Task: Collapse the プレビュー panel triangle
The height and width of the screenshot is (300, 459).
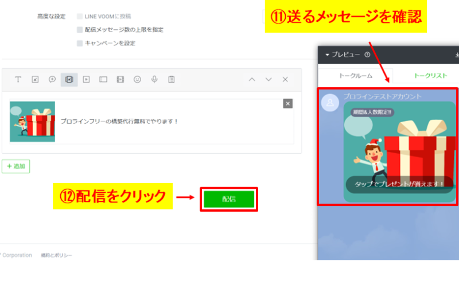Action: [x=327, y=54]
